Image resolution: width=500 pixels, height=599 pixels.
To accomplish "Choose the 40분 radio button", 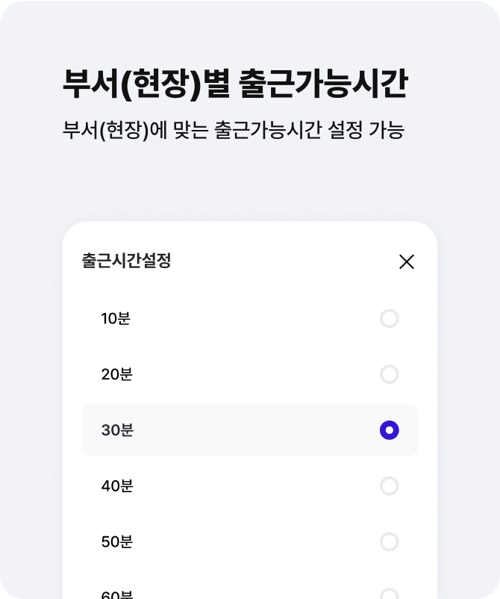I will click(x=390, y=486).
